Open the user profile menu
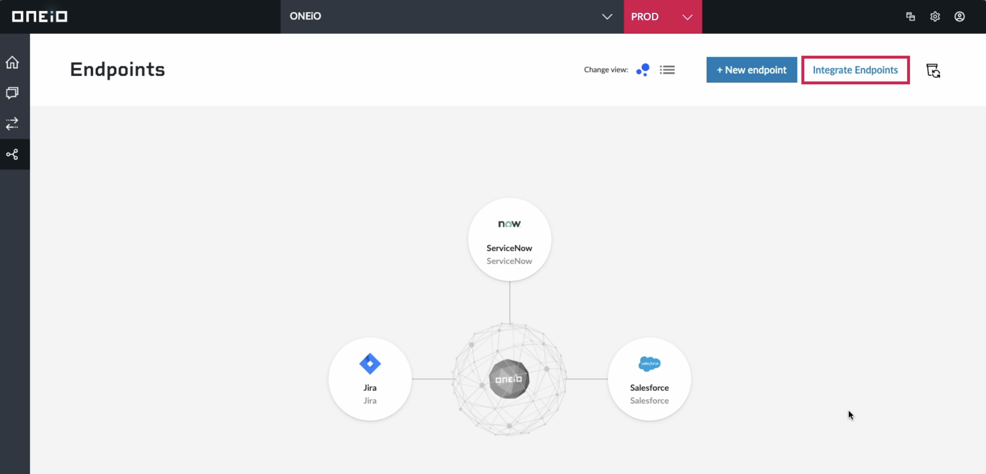Screen dimensions: 986x474 (960, 17)
